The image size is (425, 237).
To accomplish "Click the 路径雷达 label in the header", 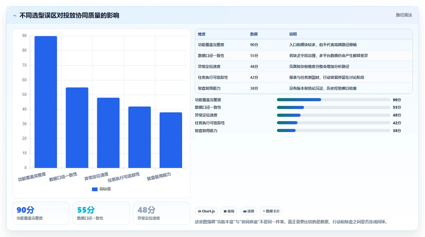I will tap(404, 15).
